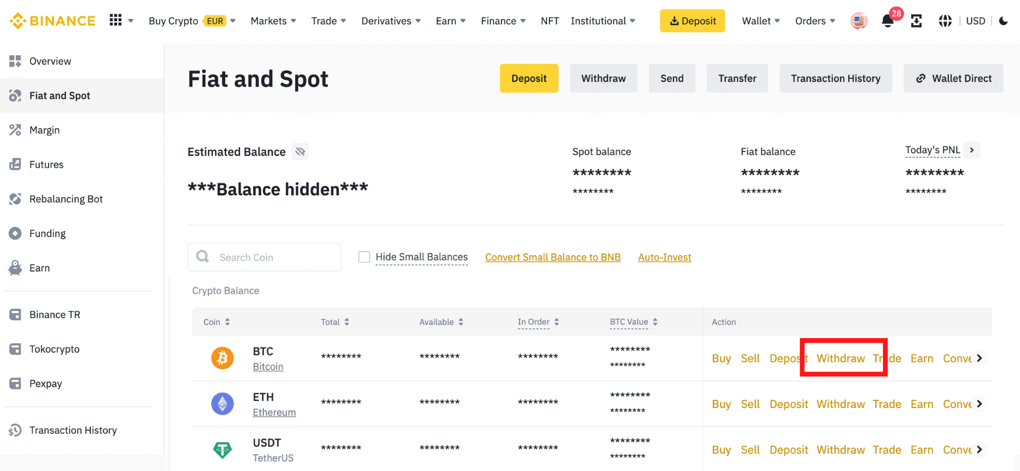Click Trade in the USDT row
Viewport: 1020px width, 471px height.
pos(887,450)
